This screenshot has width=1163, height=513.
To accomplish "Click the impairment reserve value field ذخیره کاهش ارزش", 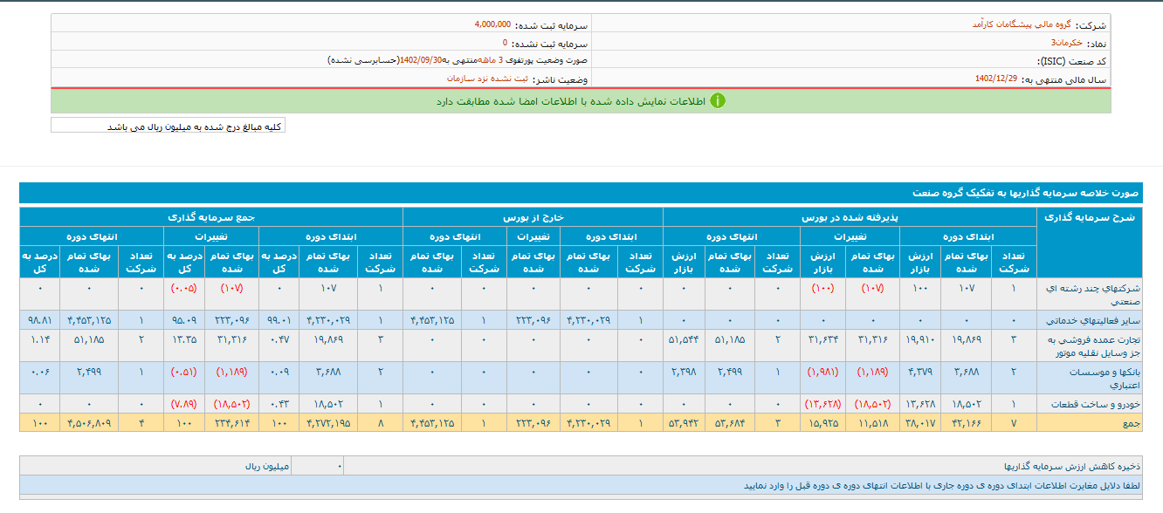I will pyautogui.click(x=317, y=467).
